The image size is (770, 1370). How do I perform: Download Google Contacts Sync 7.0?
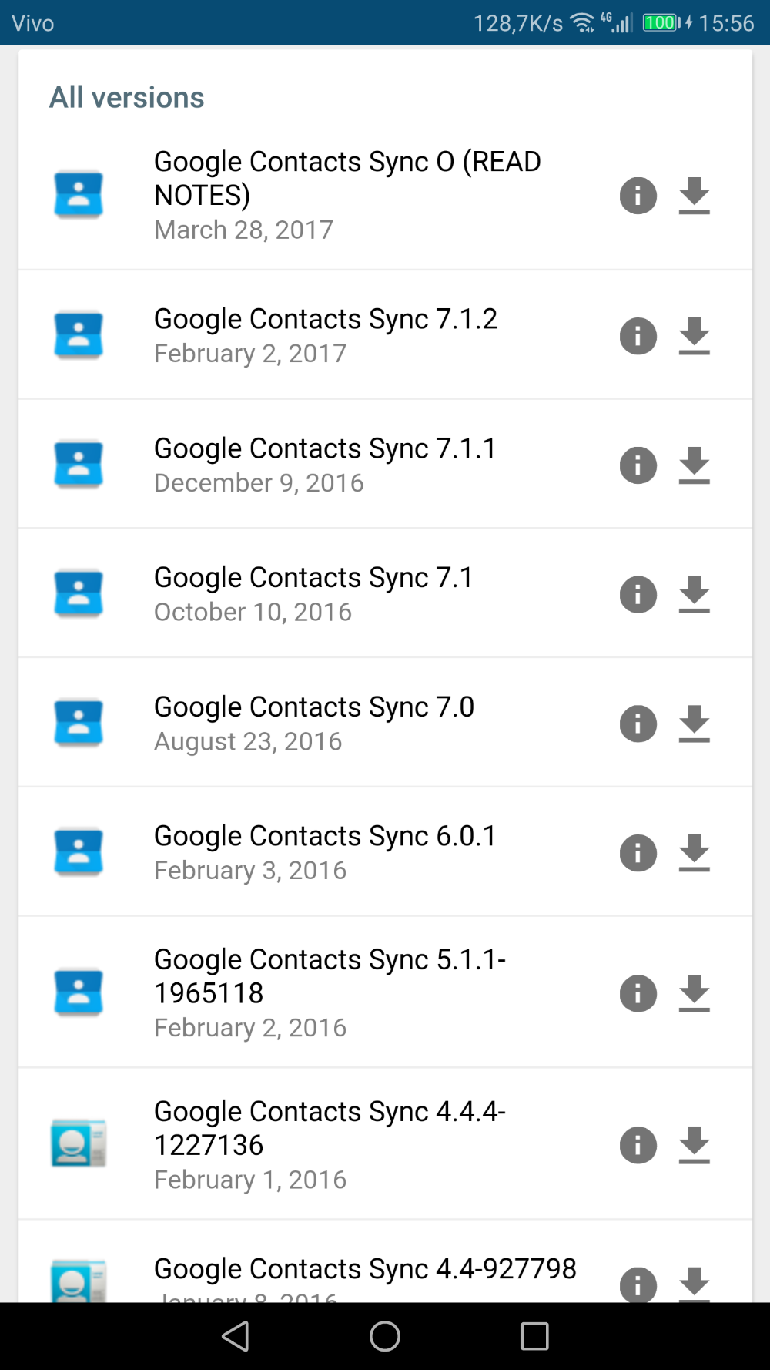pos(694,724)
